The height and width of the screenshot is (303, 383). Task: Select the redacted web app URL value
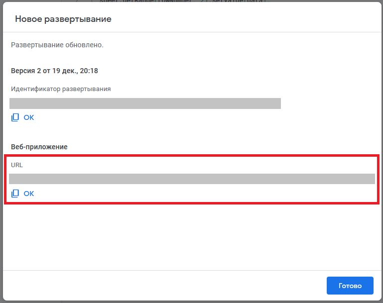pos(192,179)
